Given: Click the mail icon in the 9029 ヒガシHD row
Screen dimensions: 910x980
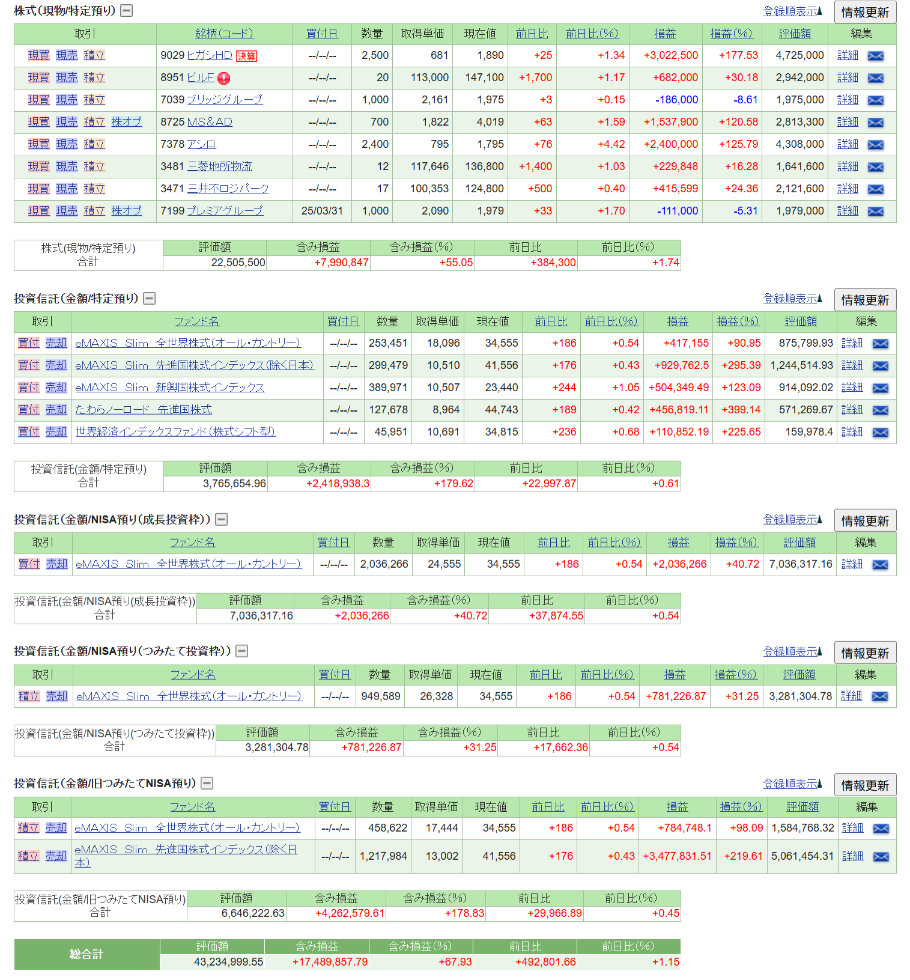Looking at the screenshot, I should tap(875, 56).
